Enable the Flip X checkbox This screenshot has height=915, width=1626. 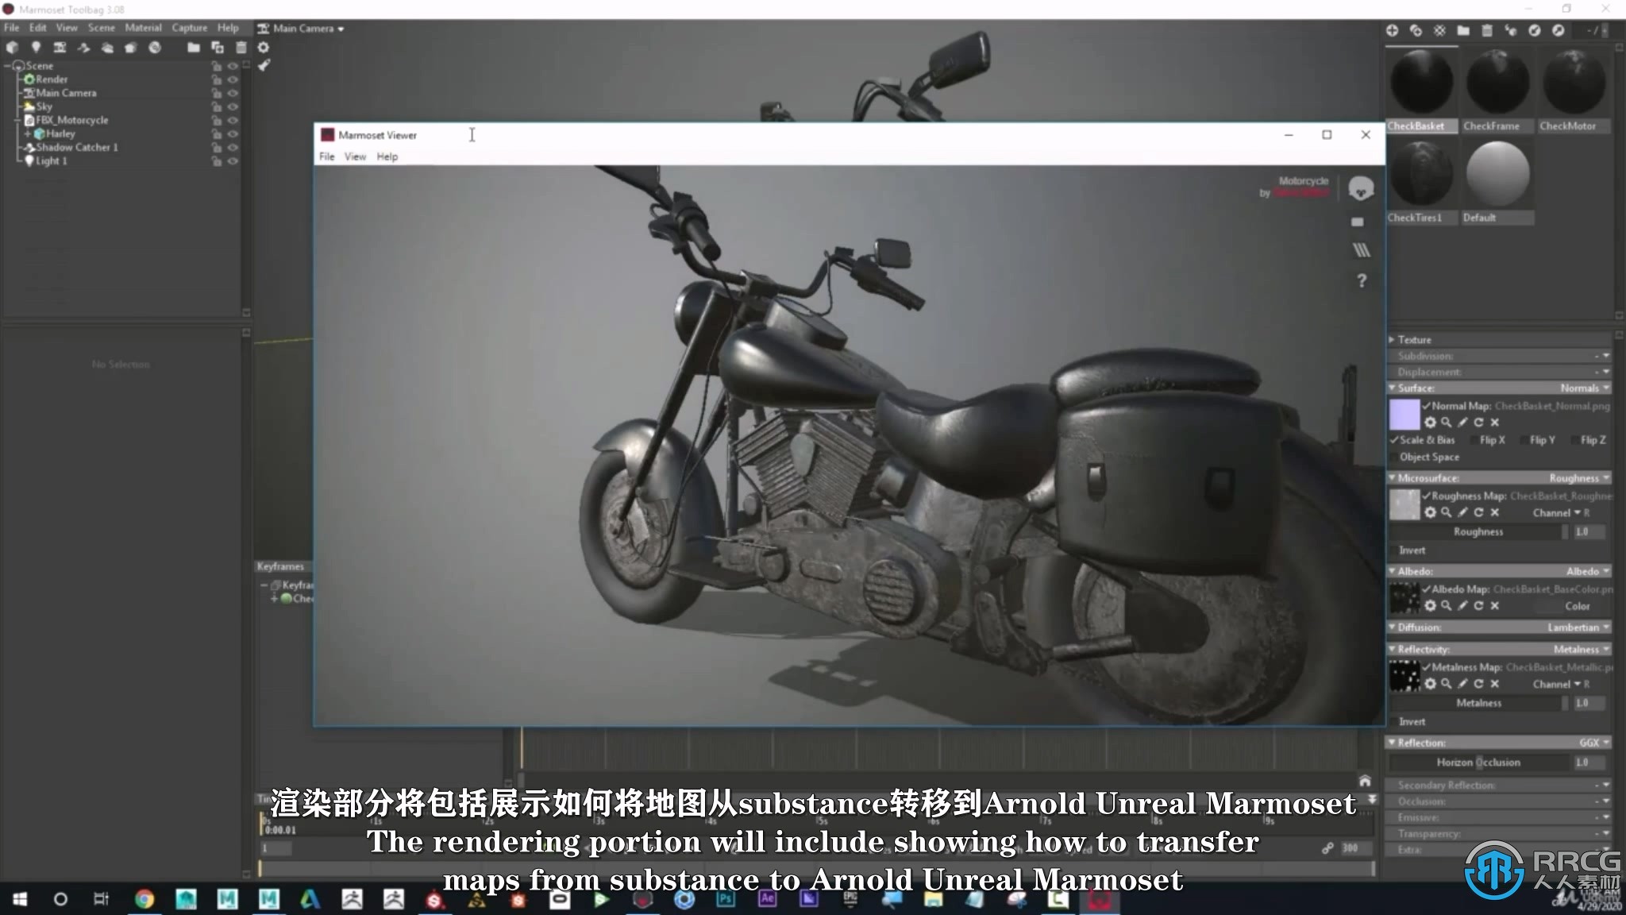point(1475,440)
